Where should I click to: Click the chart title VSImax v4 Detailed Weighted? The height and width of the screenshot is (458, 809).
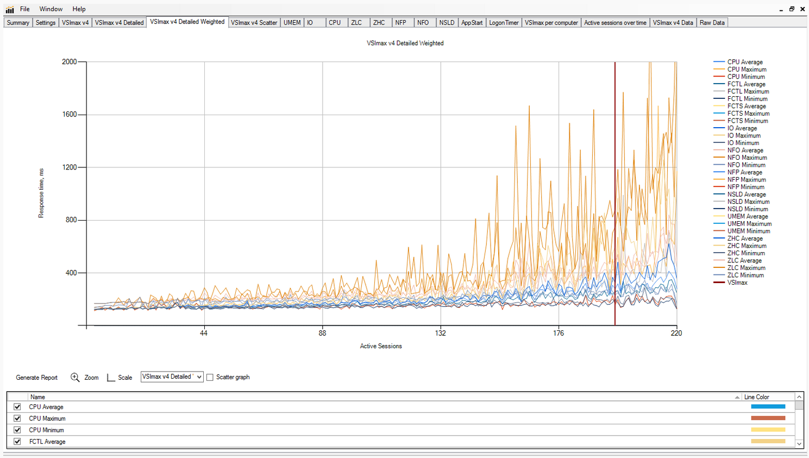[405, 43]
